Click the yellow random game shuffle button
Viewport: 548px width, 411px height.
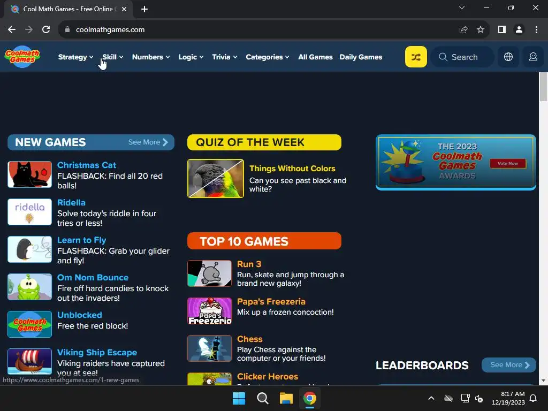pos(416,57)
